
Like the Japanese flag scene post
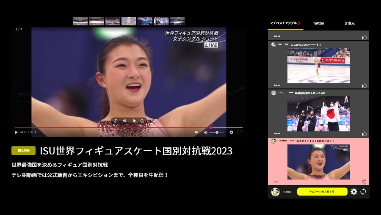(x=364, y=134)
